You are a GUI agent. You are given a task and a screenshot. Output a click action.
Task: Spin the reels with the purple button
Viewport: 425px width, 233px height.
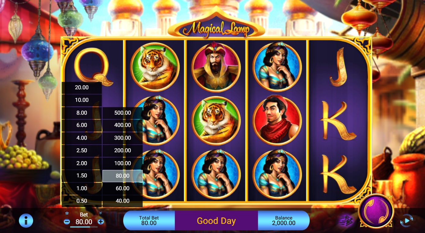coord(376,211)
